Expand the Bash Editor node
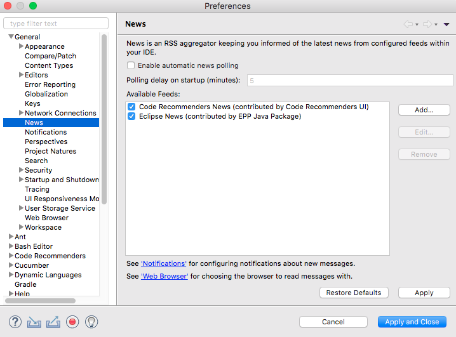 pyautogui.click(x=11, y=246)
